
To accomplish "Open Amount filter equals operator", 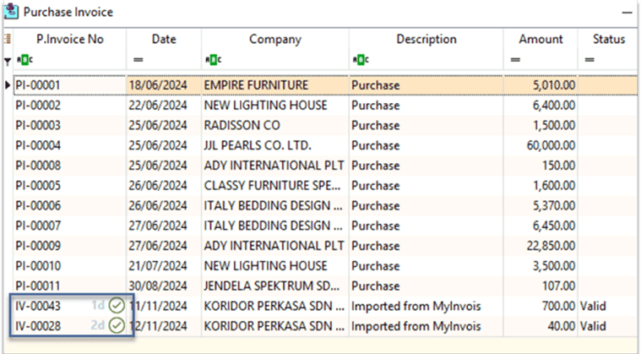I will click(x=515, y=60).
